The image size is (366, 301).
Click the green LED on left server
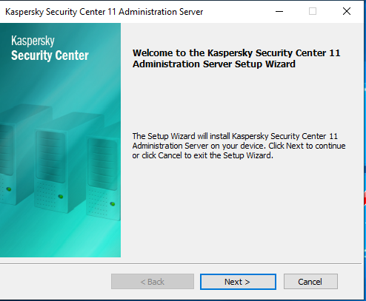click(x=9, y=189)
